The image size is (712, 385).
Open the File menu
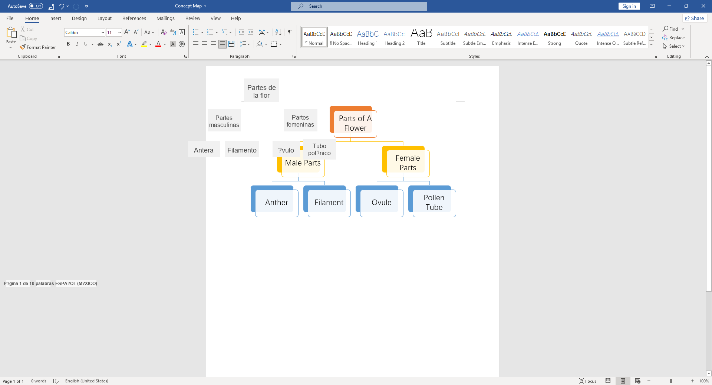point(10,18)
